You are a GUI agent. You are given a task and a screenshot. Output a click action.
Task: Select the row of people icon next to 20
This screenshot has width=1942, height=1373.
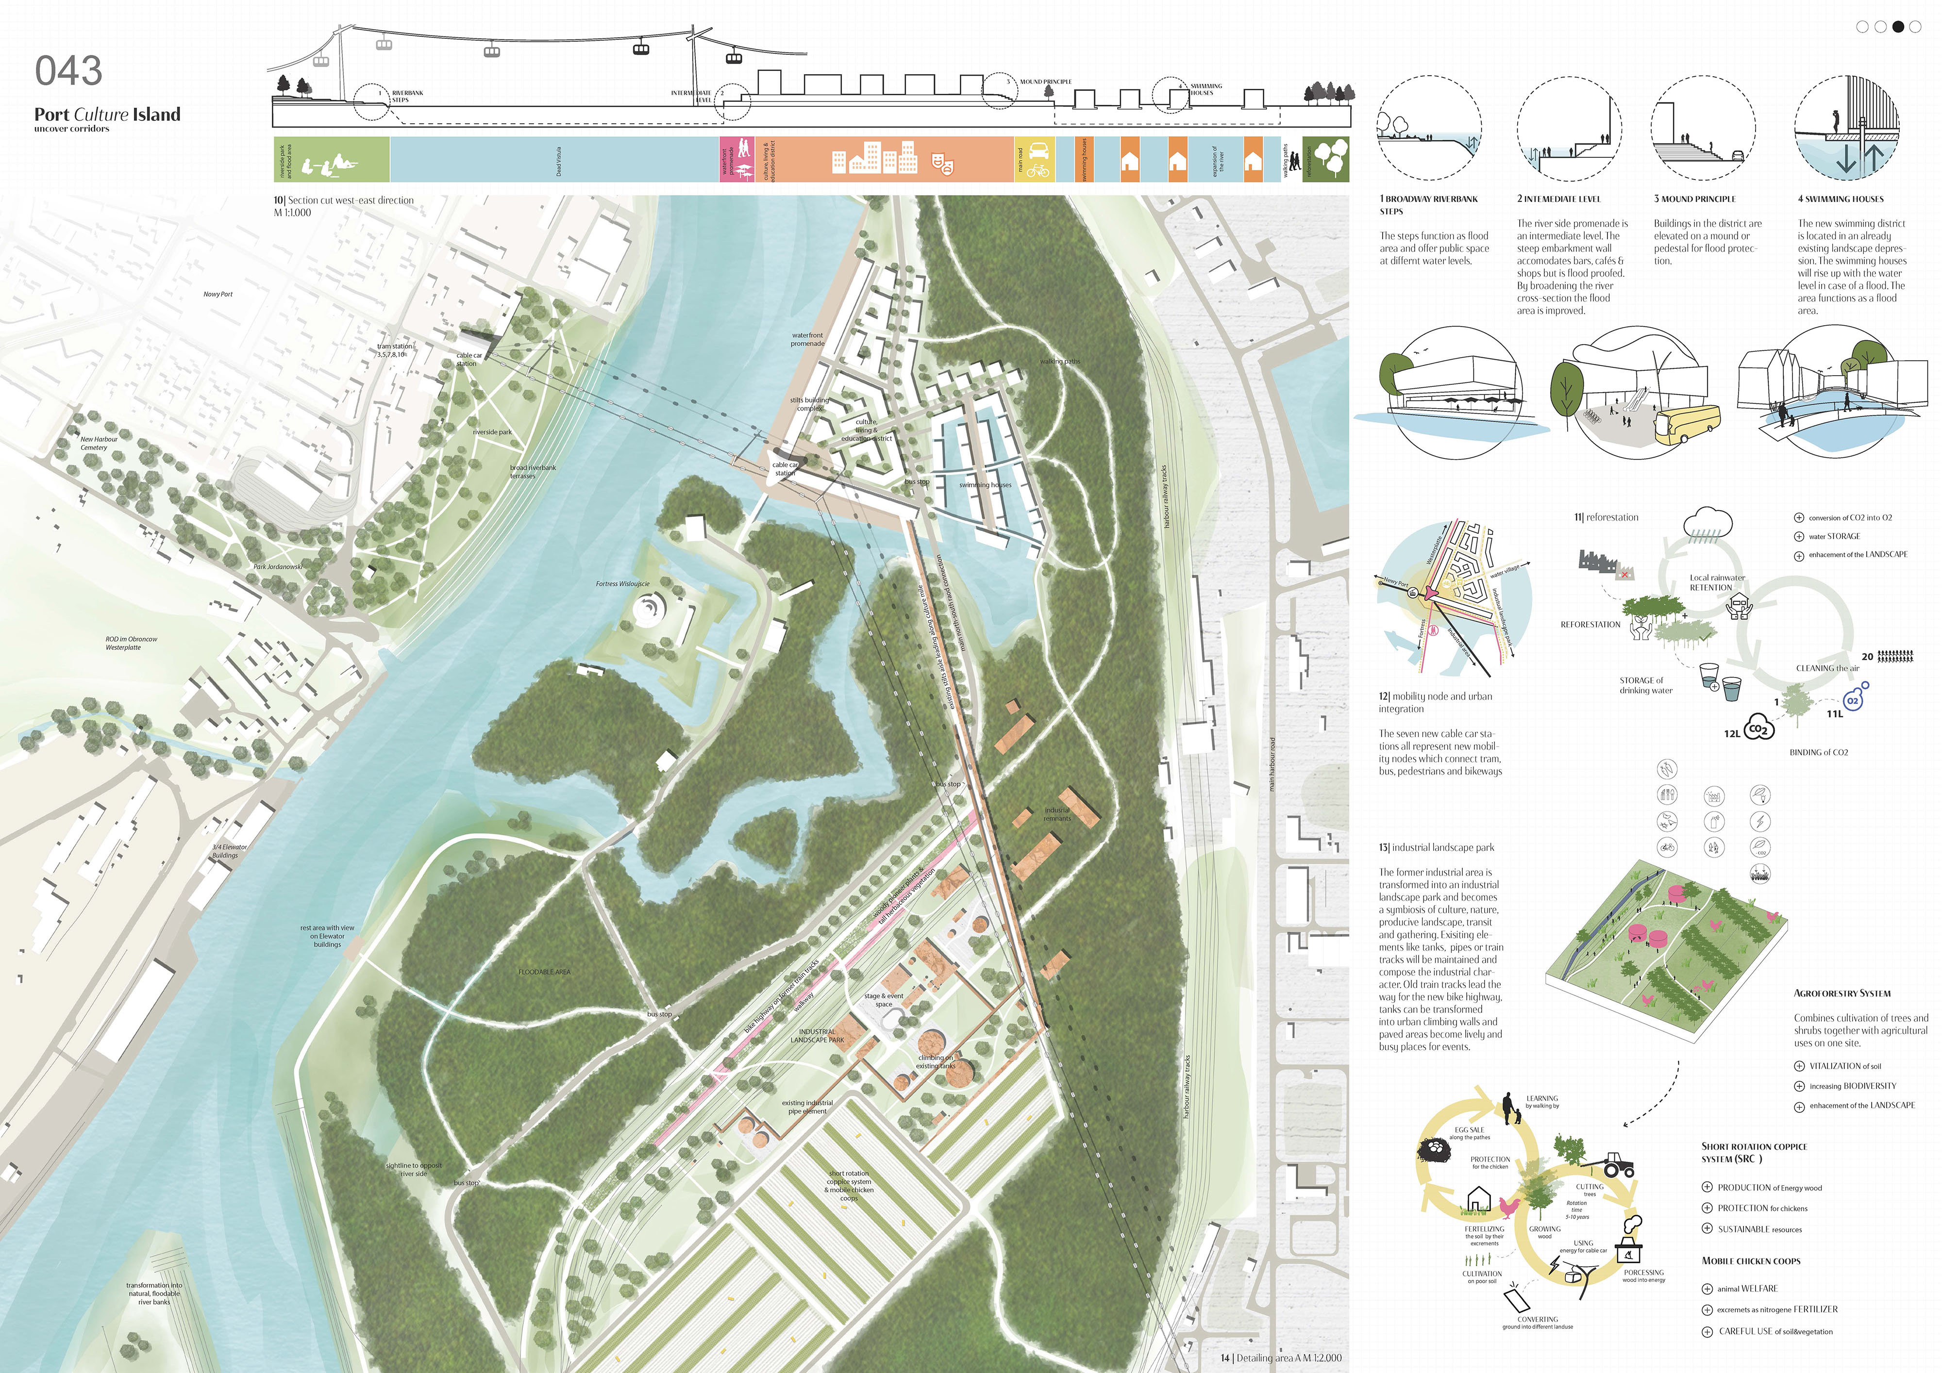(x=1896, y=655)
